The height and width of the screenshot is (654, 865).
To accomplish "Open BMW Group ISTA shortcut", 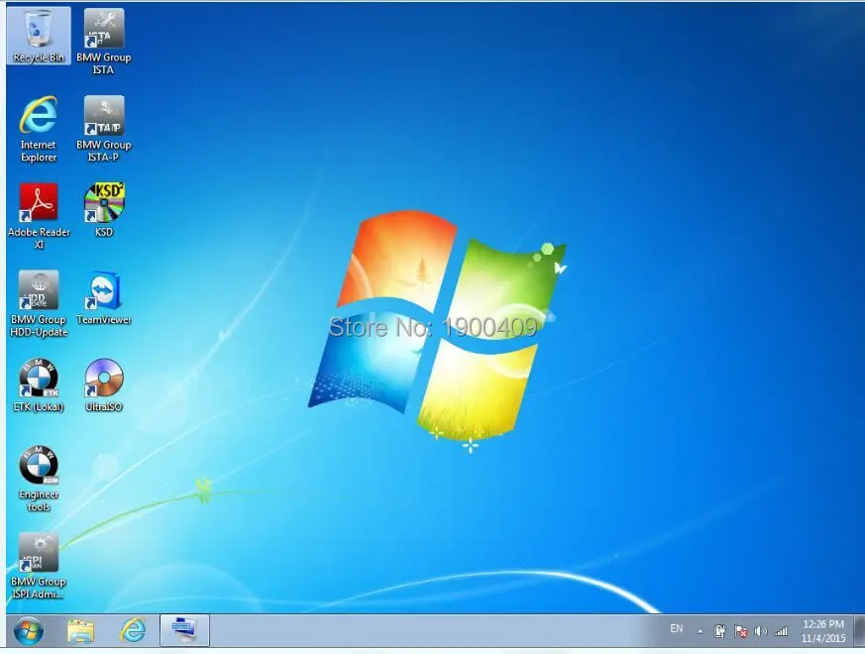I will [104, 42].
